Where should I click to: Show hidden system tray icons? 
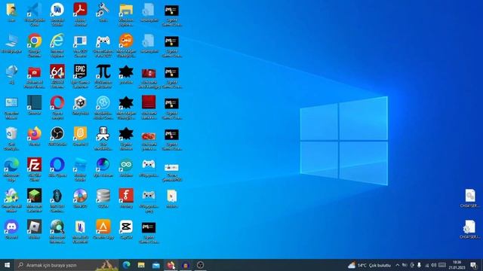point(398,265)
